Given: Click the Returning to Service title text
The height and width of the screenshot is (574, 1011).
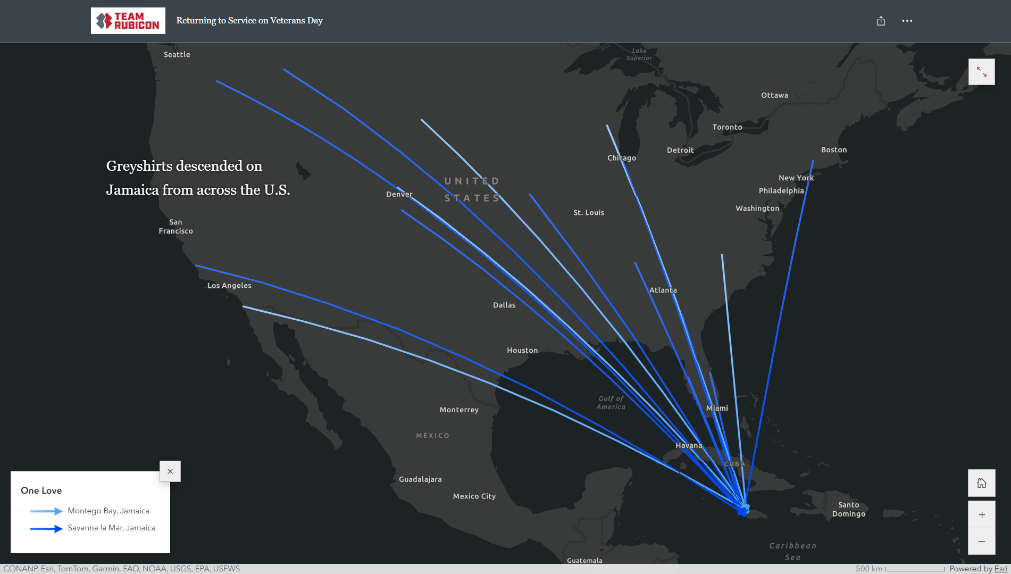Looking at the screenshot, I should [x=249, y=20].
